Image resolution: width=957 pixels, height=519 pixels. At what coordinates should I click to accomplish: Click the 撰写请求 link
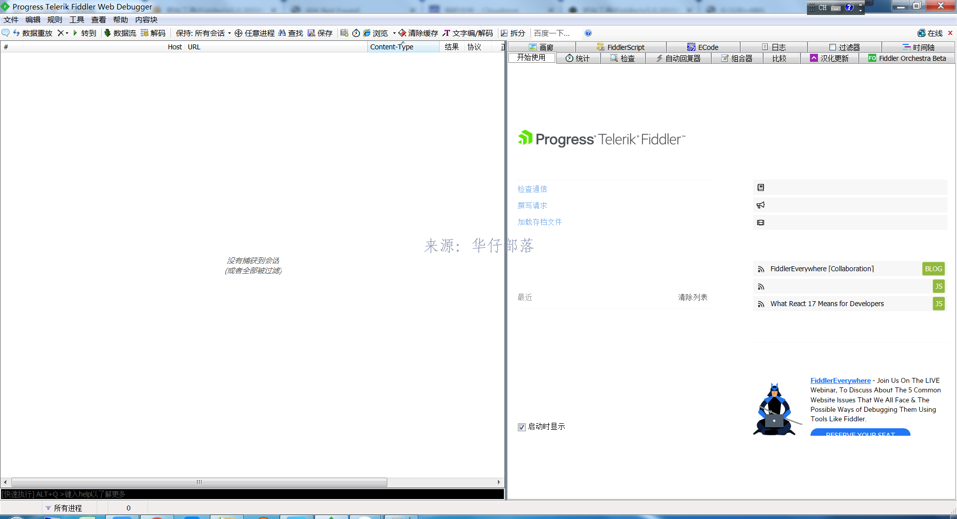click(532, 205)
